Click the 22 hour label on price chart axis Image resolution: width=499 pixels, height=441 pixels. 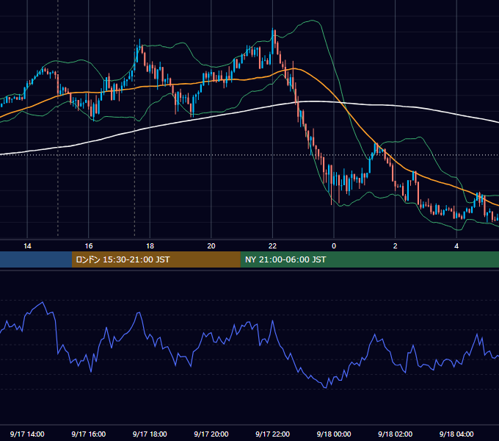pyautogui.click(x=272, y=246)
